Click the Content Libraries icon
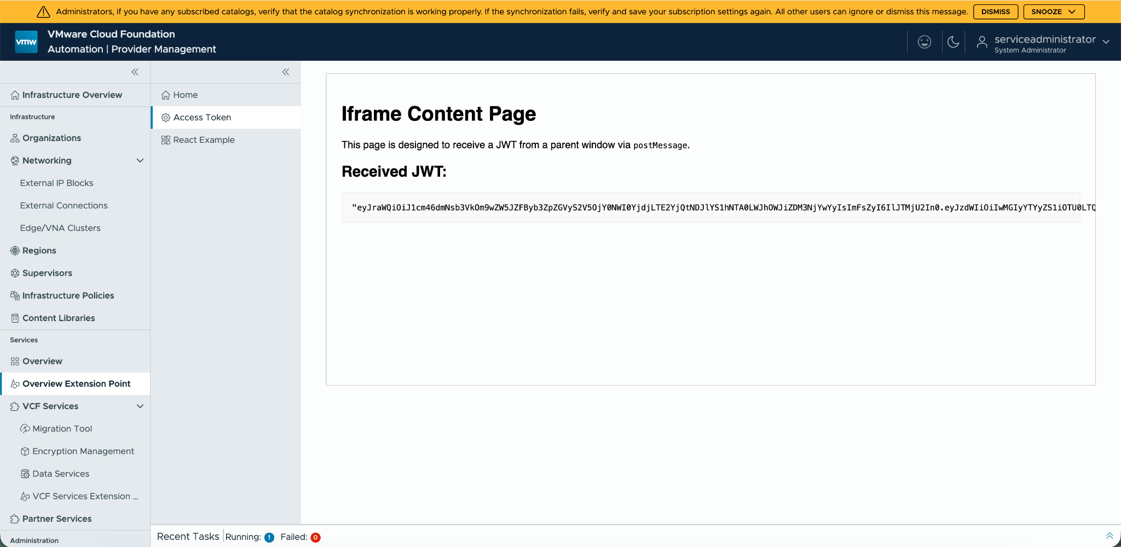 [x=15, y=318]
